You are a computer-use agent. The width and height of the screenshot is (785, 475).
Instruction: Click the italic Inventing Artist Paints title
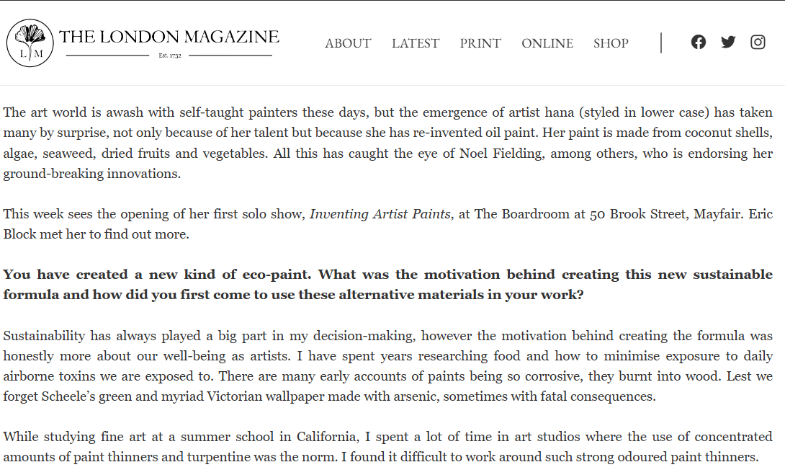click(380, 214)
